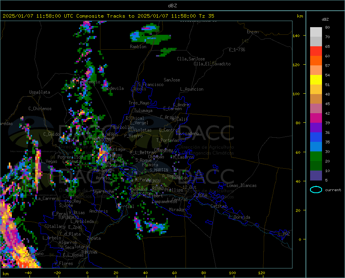The width and height of the screenshot is (345, 278).
Task: Click the light gray 80 dBZ swatch
Action: (x=316, y=32)
